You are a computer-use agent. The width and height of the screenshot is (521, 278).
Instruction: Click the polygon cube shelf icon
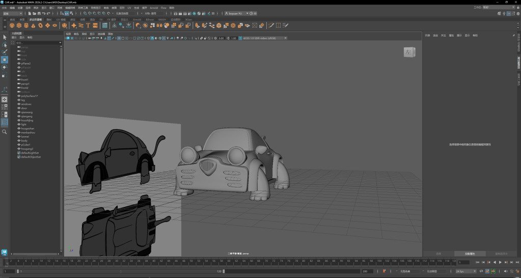[x=19, y=25]
